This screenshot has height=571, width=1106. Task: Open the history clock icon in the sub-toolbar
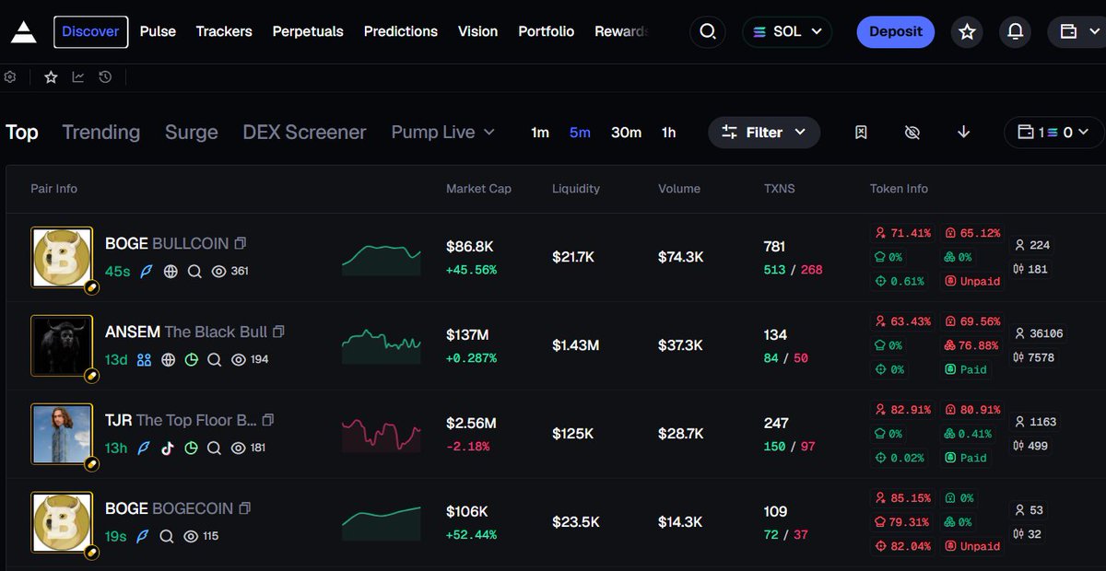105,77
